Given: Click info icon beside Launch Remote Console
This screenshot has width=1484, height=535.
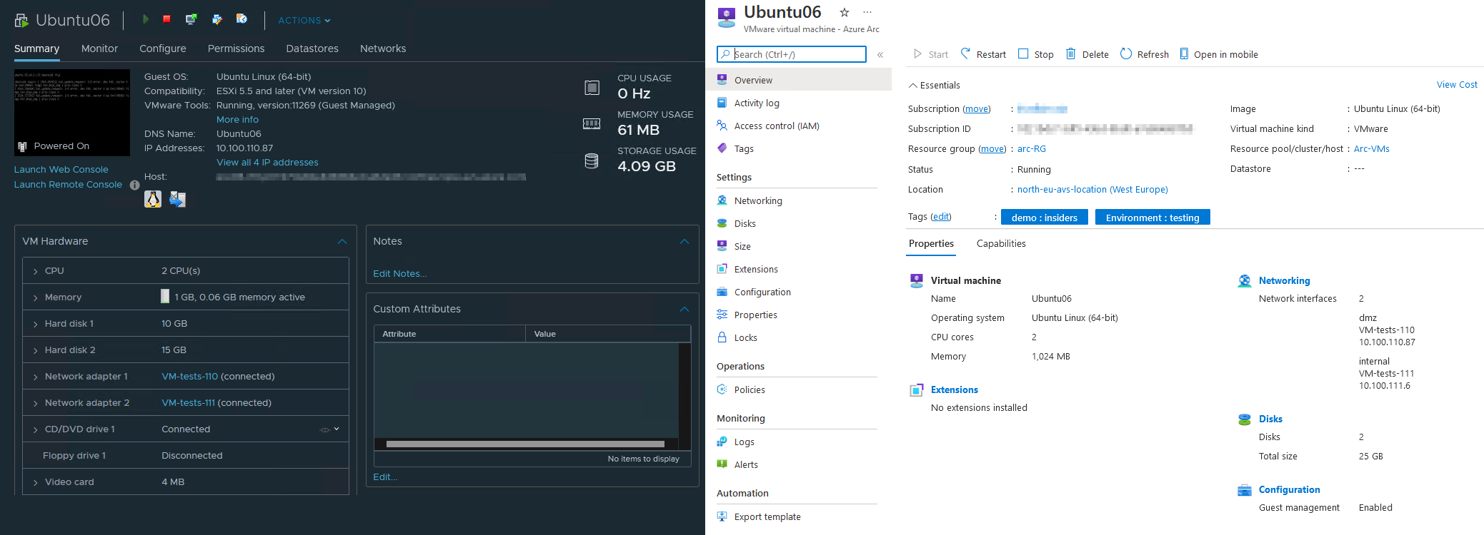Looking at the screenshot, I should pyautogui.click(x=134, y=185).
